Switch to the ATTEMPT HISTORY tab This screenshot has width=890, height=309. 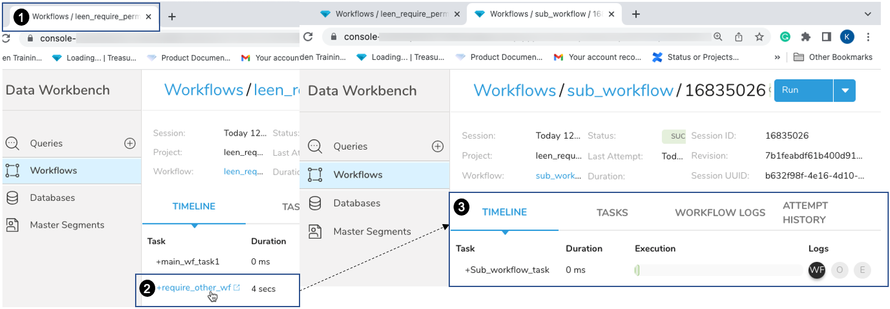coord(804,213)
